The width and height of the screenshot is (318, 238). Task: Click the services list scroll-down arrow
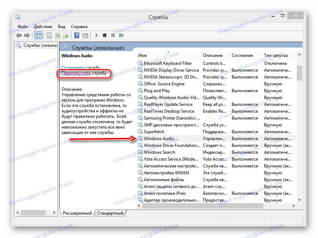(299, 200)
